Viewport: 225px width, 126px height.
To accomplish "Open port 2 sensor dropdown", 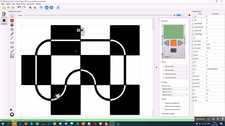I will (x=176, y=70).
